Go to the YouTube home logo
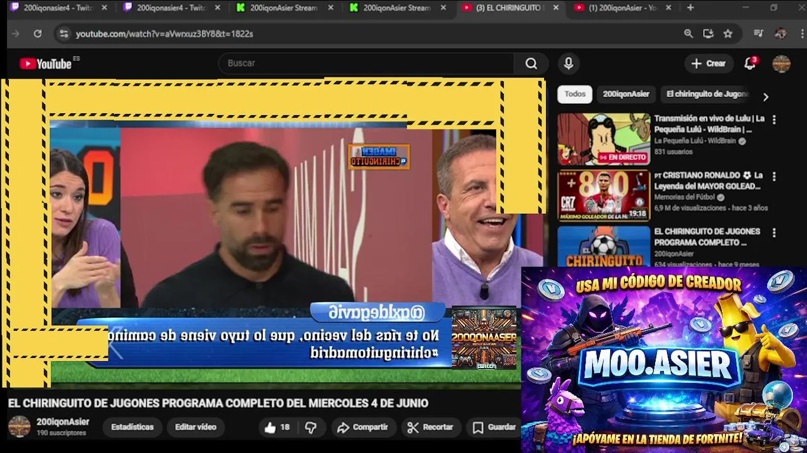The height and width of the screenshot is (453, 807). pos(45,64)
